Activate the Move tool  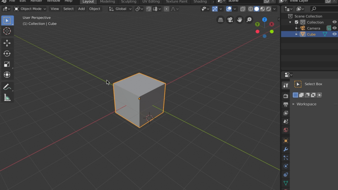coord(7,43)
